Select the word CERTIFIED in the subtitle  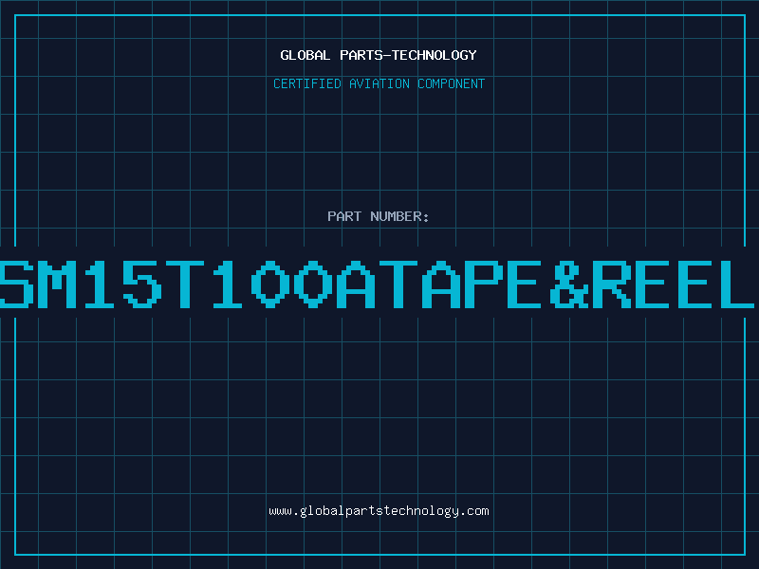pyautogui.click(x=306, y=83)
